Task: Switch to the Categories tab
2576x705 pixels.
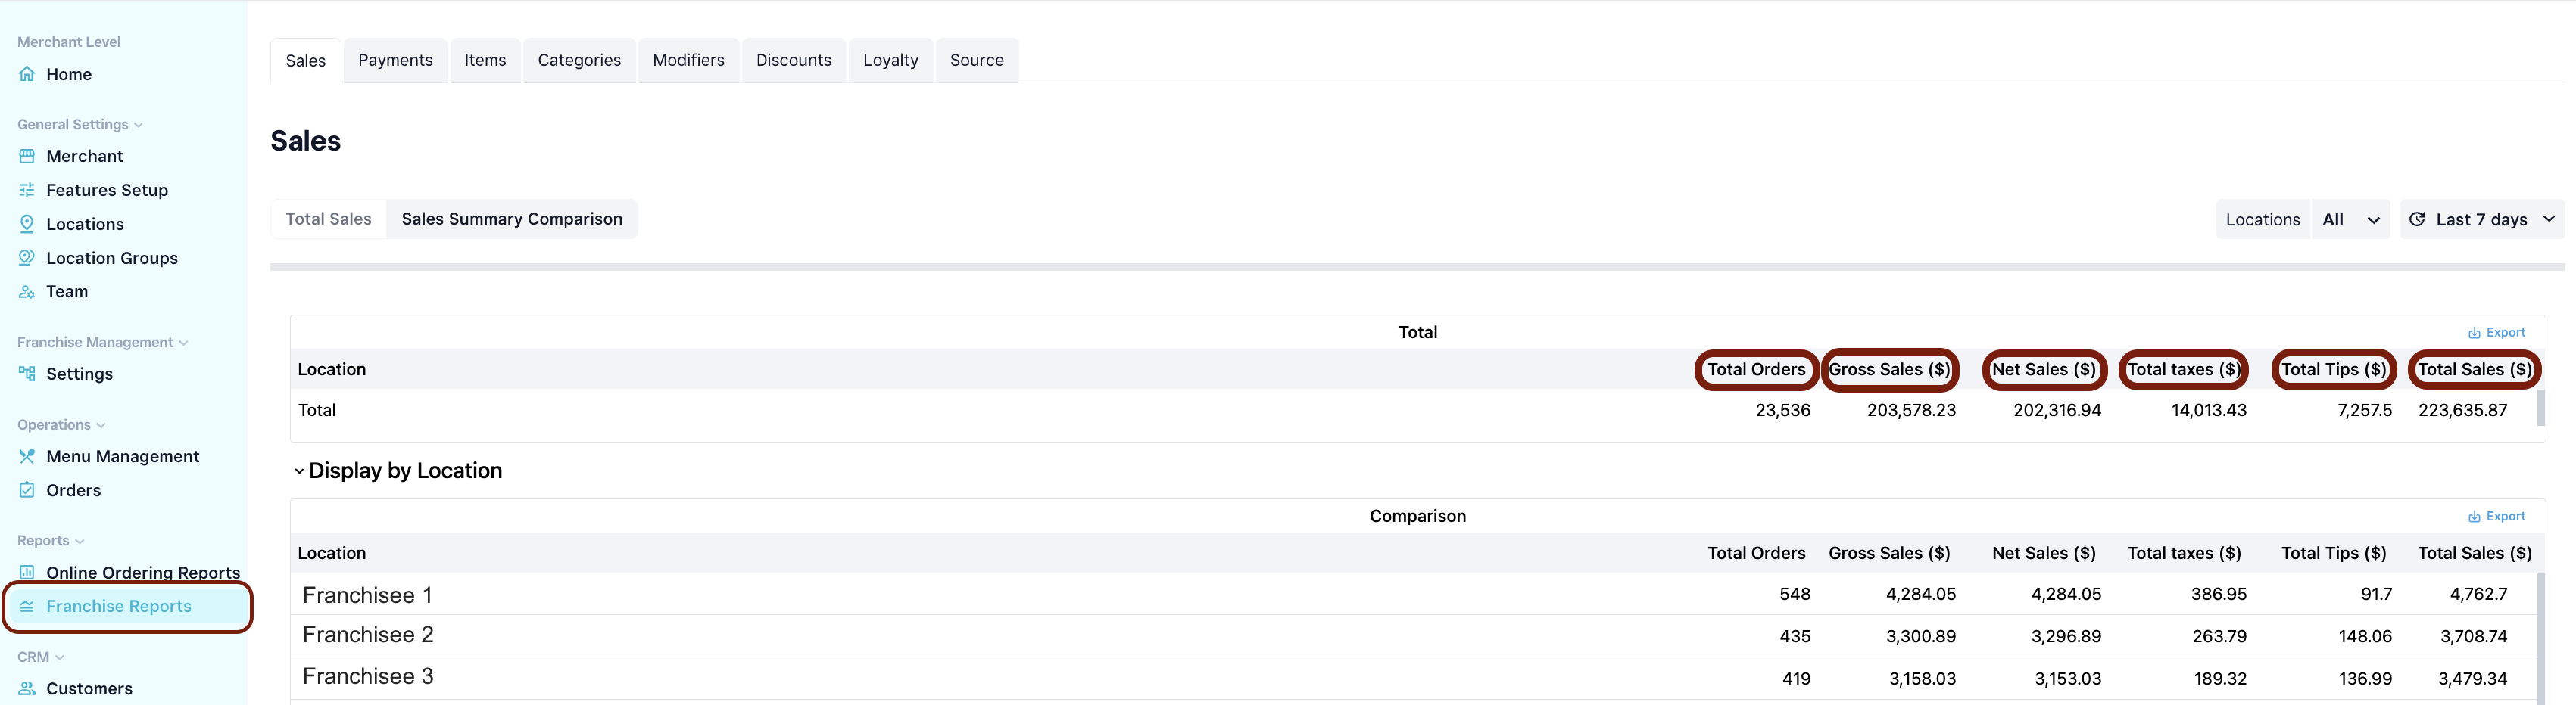Action: tap(579, 60)
